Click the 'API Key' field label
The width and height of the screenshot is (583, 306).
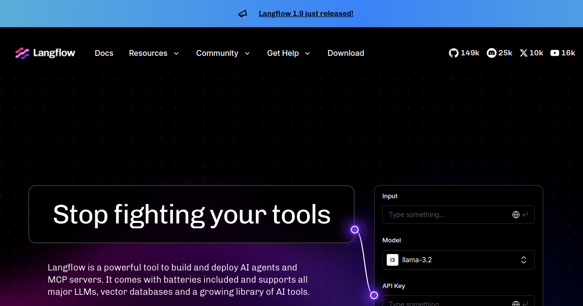pyautogui.click(x=394, y=286)
